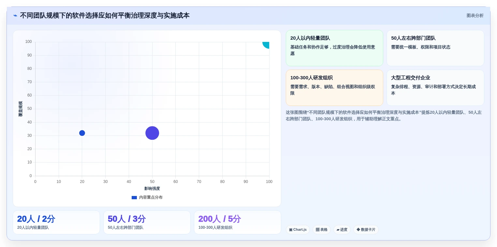Click the 50人 / 3分 stat value
497x247 pixels.
tap(127, 219)
